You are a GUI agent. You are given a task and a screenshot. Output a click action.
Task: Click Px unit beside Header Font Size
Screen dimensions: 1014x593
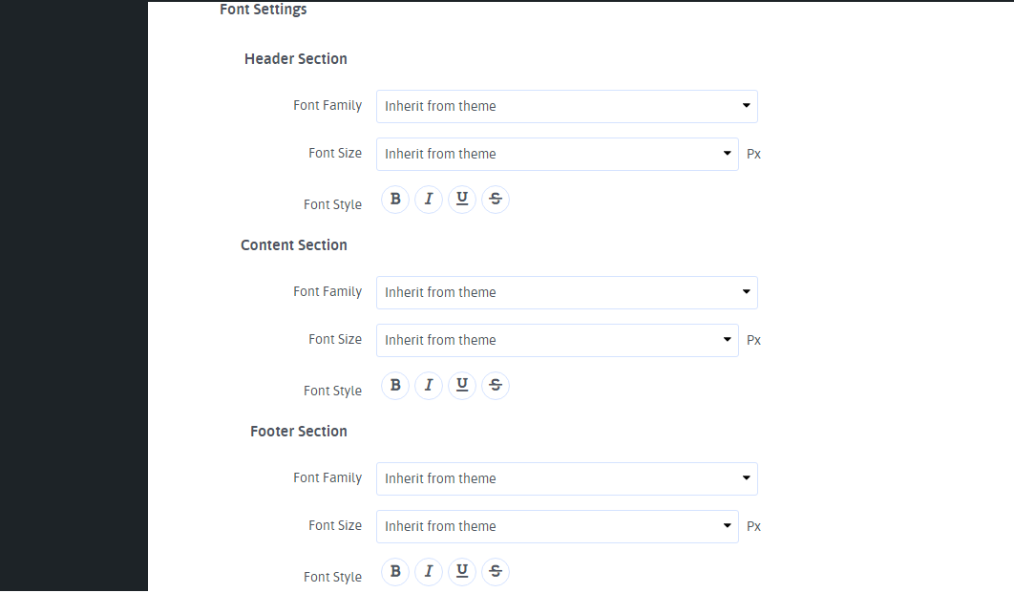pyautogui.click(x=754, y=154)
